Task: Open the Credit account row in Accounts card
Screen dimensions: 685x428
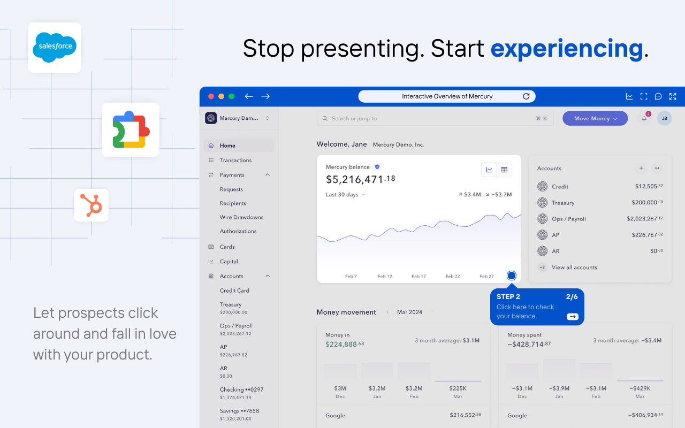Action: tap(600, 187)
